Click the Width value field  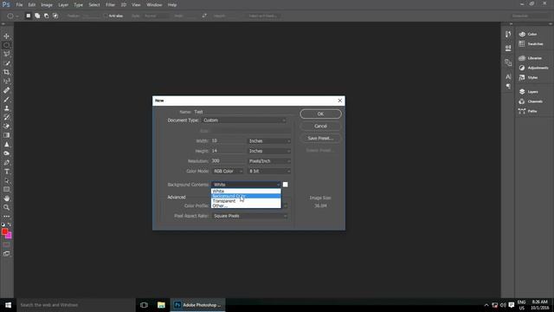point(228,140)
